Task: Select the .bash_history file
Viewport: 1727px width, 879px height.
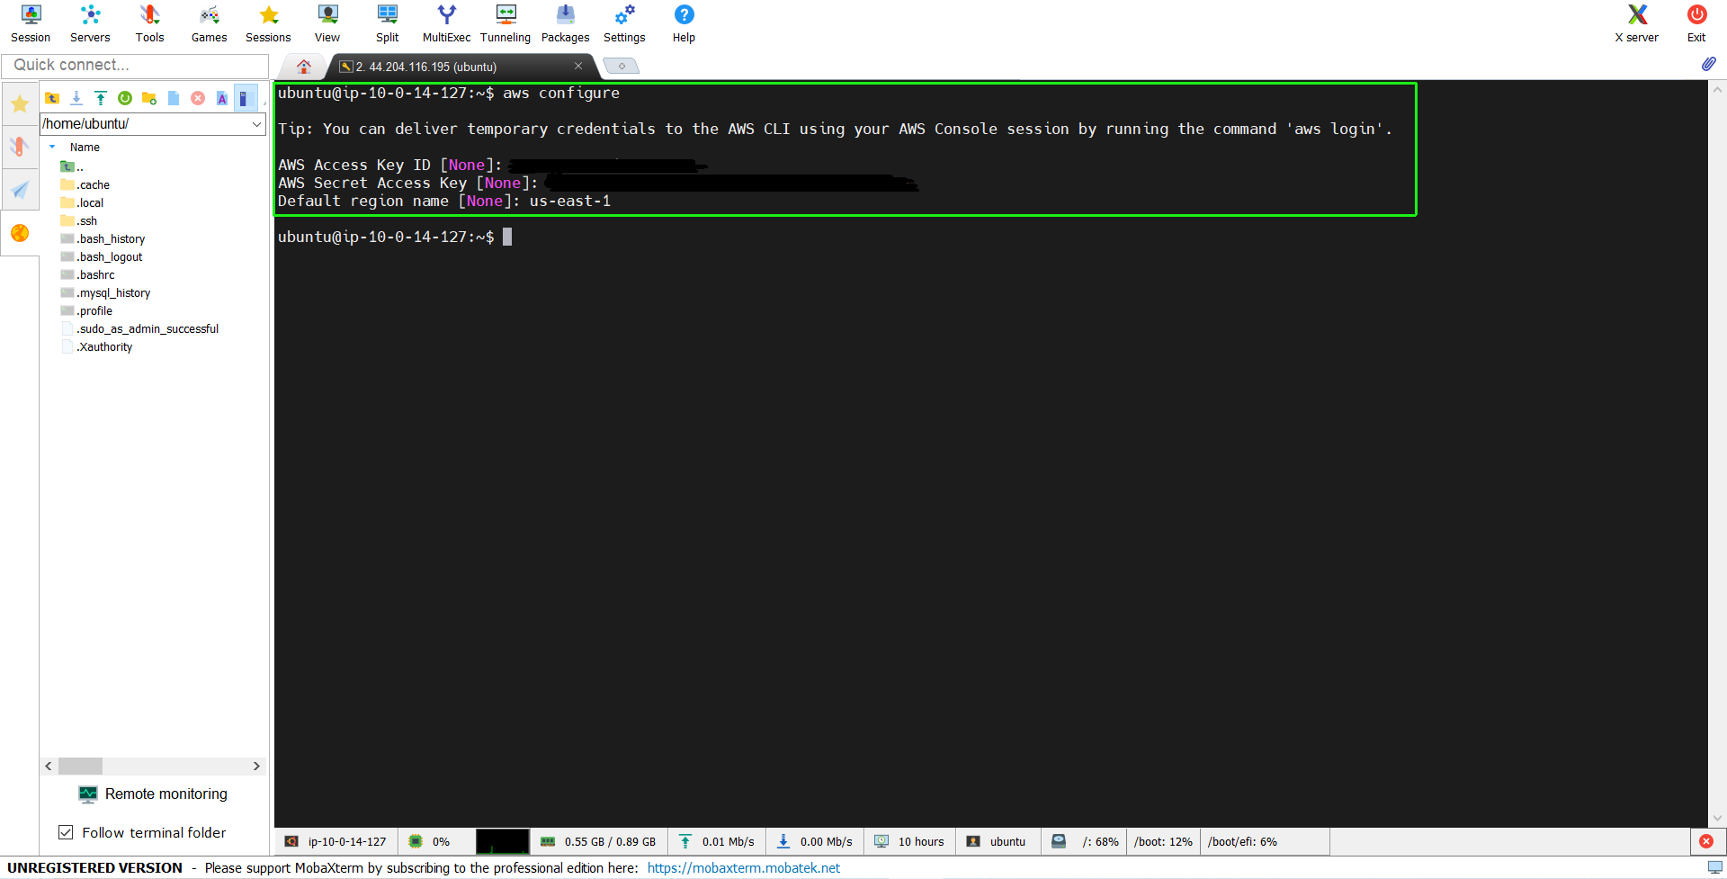Action: point(103,238)
